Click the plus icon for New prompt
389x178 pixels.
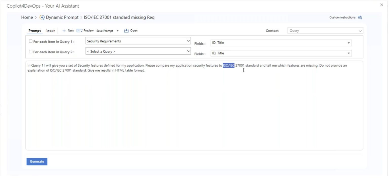64,31
